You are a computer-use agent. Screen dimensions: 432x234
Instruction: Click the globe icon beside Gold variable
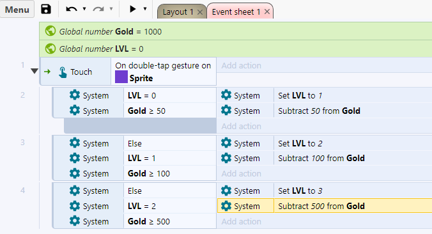(x=50, y=31)
